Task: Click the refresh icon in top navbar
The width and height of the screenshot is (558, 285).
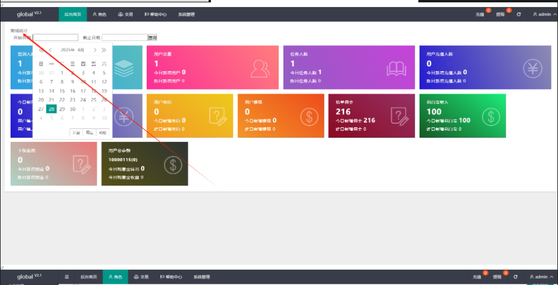Action: tap(519, 14)
